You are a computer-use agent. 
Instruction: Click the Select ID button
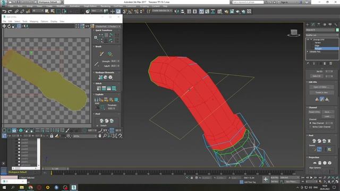pos(317,76)
